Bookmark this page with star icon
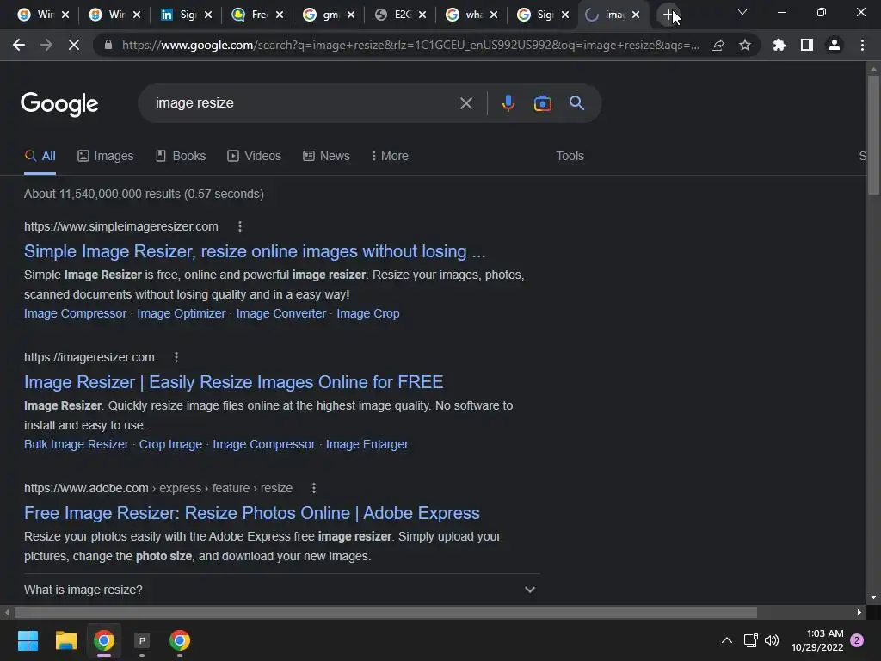Image resolution: width=881 pixels, height=661 pixels. click(745, 45)
